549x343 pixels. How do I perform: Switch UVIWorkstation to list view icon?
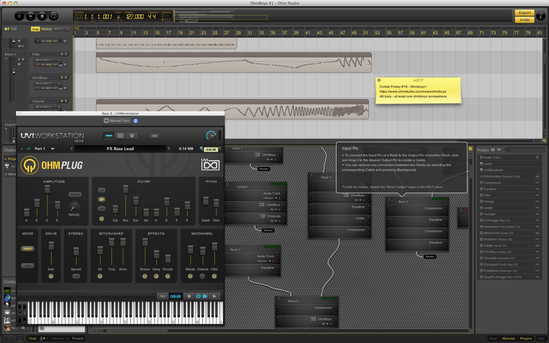pyautogui.click(x=120, y=135)
